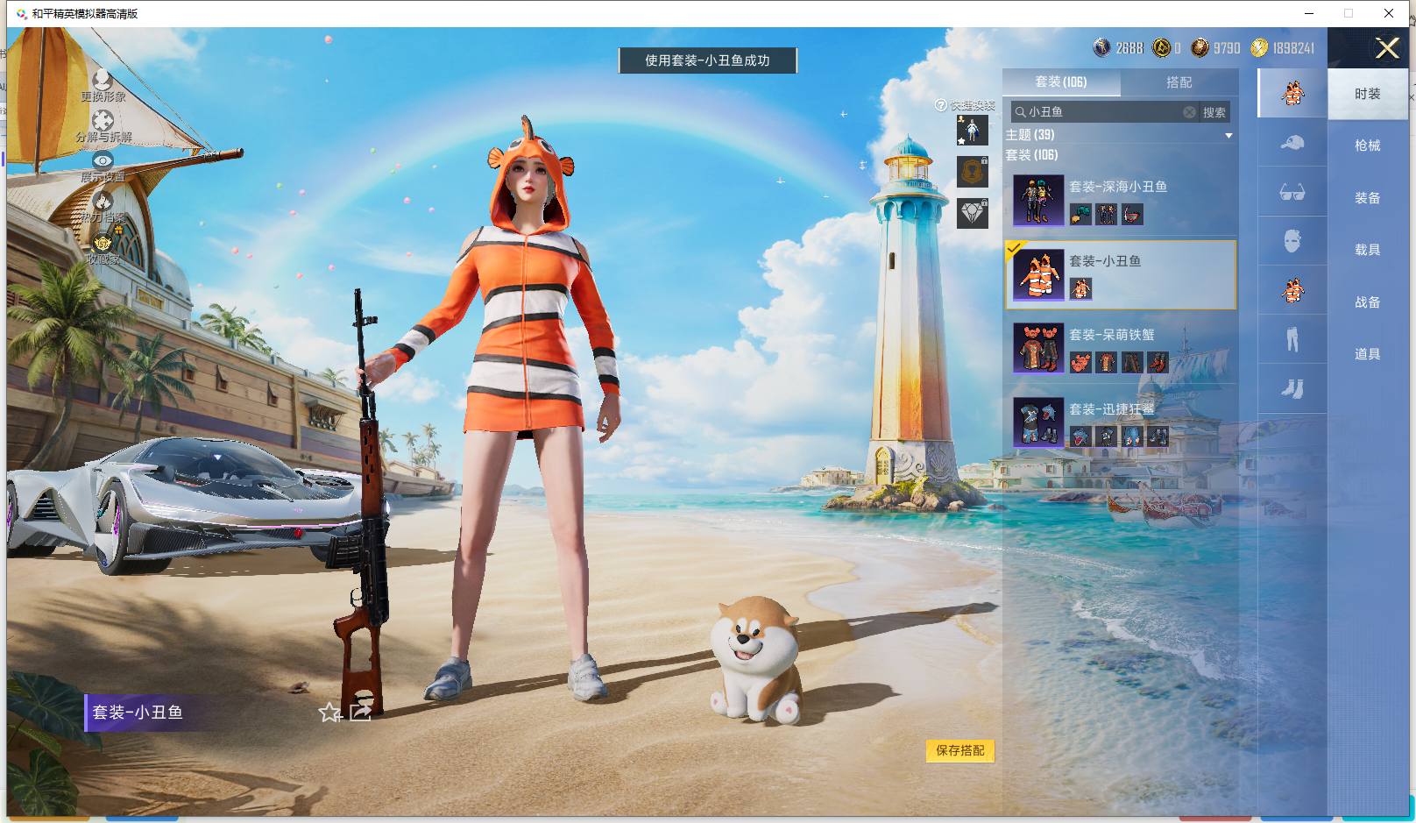Click the 小丑鱼 search input field
This screenshot has height=823, width=1416.
[1103, 112]
